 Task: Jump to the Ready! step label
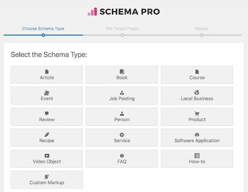pyautogui.click(x=201, y=29)
